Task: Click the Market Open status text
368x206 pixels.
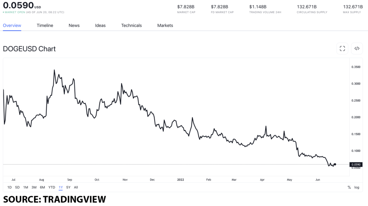Action: pos(15,12)
